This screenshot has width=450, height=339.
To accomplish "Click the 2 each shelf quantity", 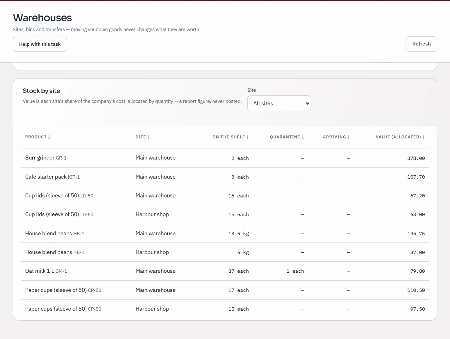I will [x=240, y=158].
